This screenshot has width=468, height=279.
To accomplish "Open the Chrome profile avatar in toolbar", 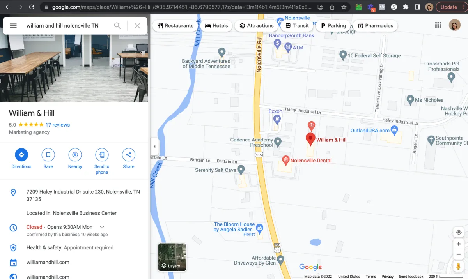I will (429, 7).
